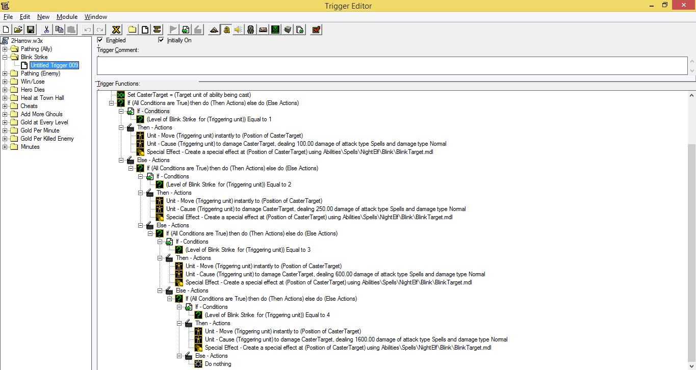Test the map with red checkmark icon
Image resolution: width=696 pixels, height=370 pixels.
316,30
